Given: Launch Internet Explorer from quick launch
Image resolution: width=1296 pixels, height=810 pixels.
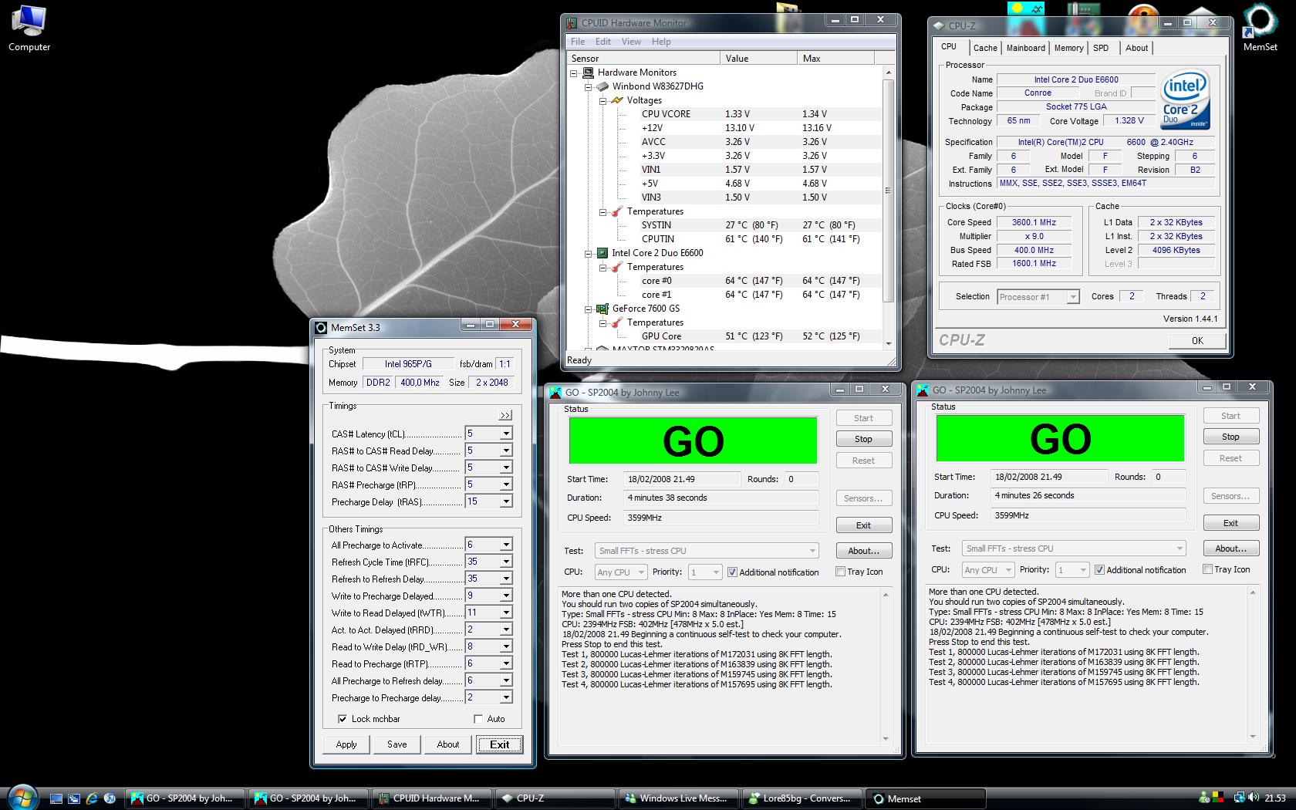Looking at the screenshot, I should pos(92,798).
